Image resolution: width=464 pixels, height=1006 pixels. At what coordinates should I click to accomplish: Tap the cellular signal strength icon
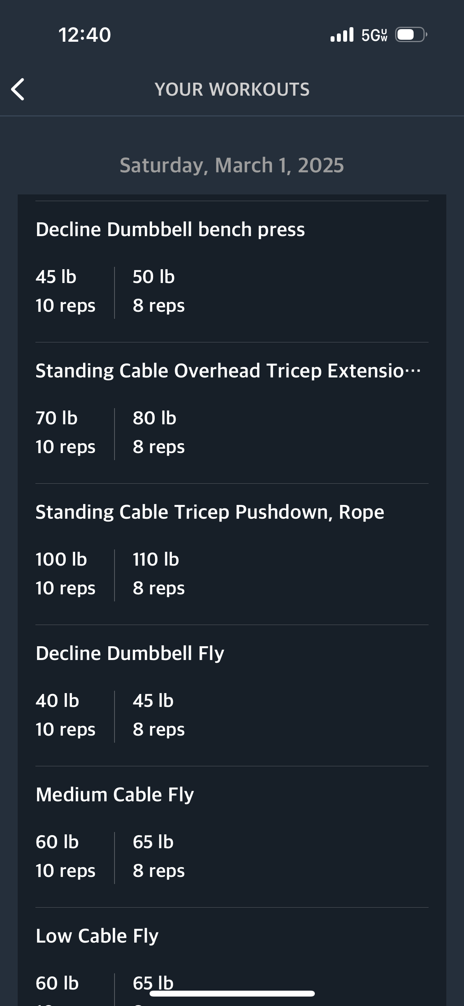(x=342, y=35)
